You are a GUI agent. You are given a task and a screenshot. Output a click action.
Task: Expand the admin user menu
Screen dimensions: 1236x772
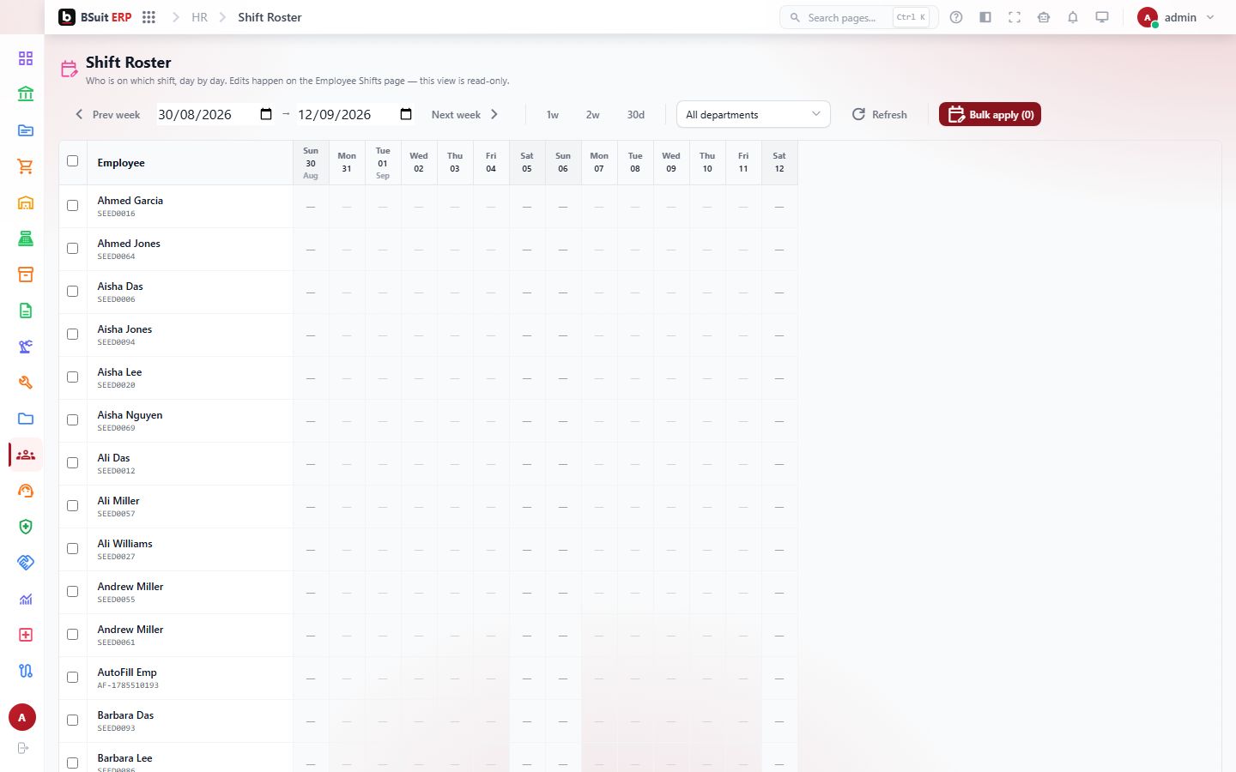coord(1175,17)
